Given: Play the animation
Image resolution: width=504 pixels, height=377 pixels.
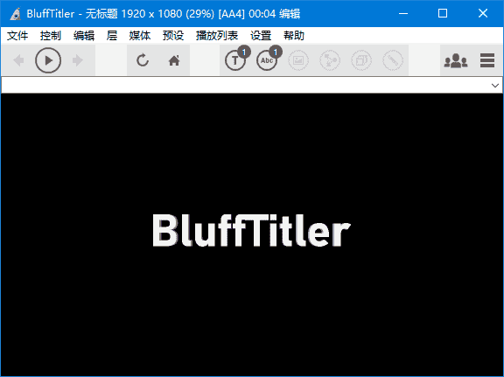Looking at the screenshot, I should pyautogui.click(x=48, y=60).
